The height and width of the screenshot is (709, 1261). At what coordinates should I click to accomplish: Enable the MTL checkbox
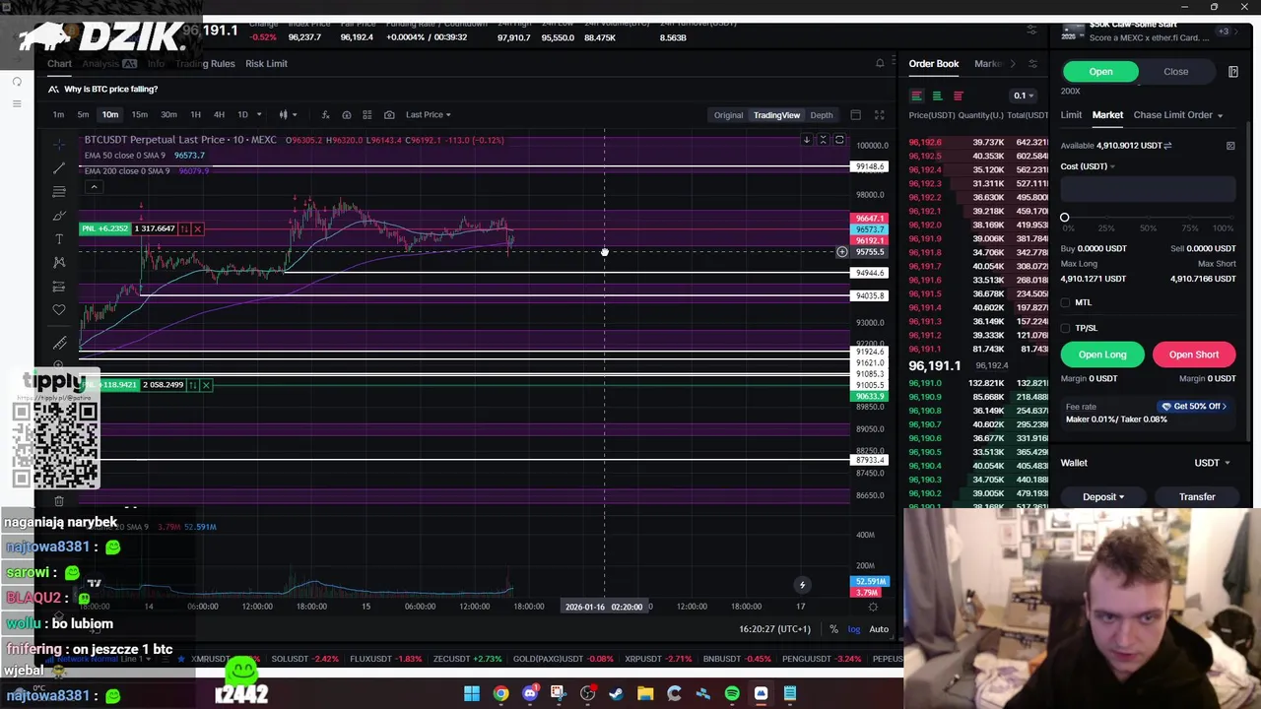coord(1065,302)
